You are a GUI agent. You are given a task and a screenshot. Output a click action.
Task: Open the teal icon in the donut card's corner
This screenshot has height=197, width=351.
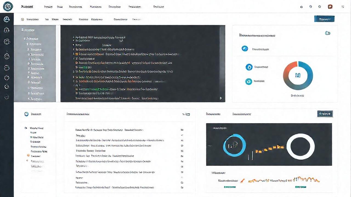pyautogui.click(x=327, y=33)
